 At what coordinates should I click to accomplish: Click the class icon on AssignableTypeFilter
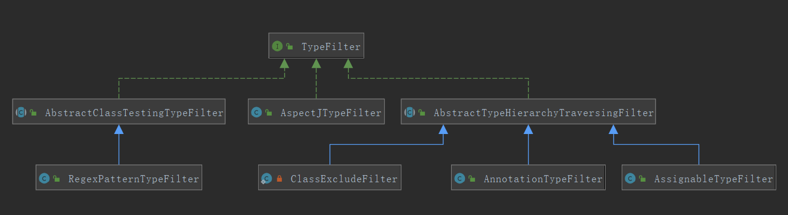pyautogui.click(x=630, y=178)
